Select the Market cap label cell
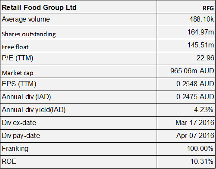 [x=79, y=72]
